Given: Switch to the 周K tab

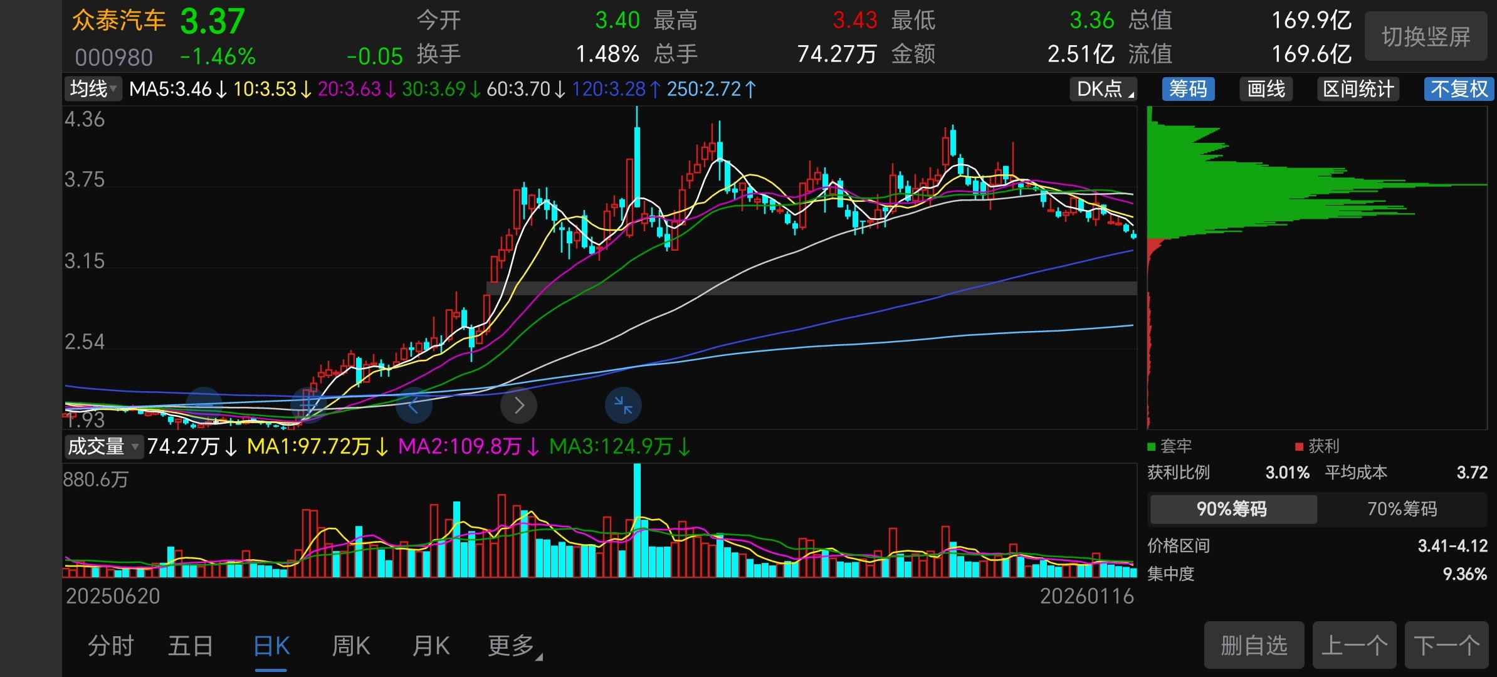Looking at the screenshot, I should tap(351, 646).
